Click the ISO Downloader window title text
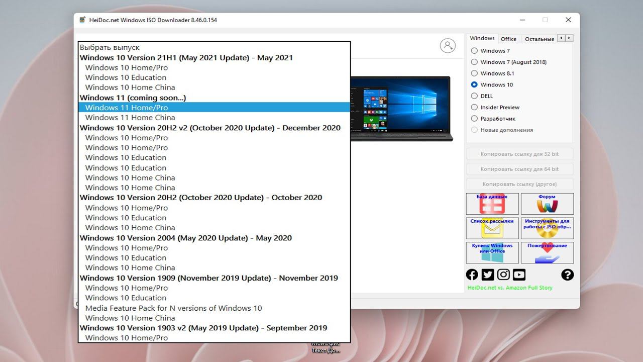Screen dimensions: 643x362 [153, 20]
